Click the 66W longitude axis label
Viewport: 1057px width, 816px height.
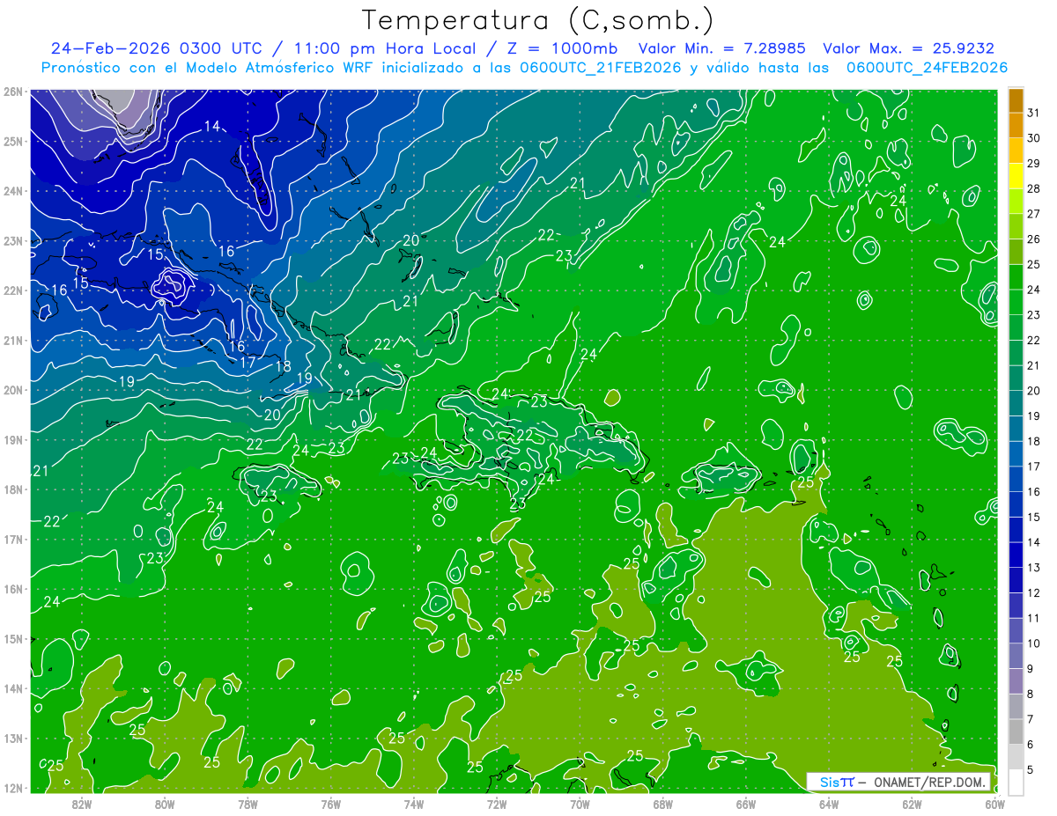(745, 804)
